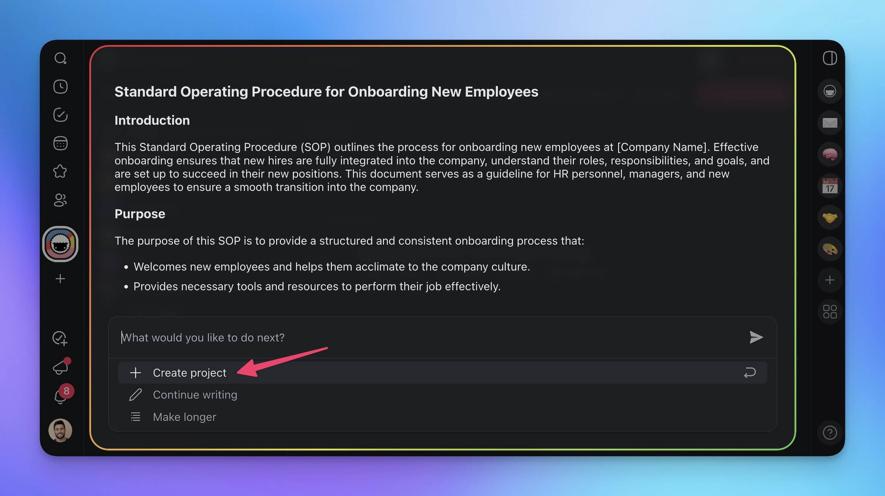
Task: Open the clock history icon
Action: 60,86
